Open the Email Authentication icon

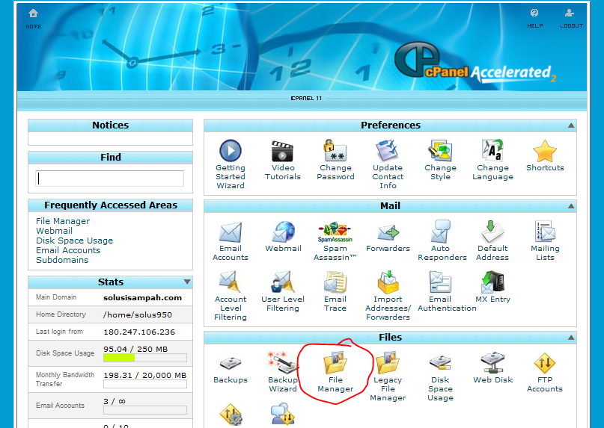440,282
